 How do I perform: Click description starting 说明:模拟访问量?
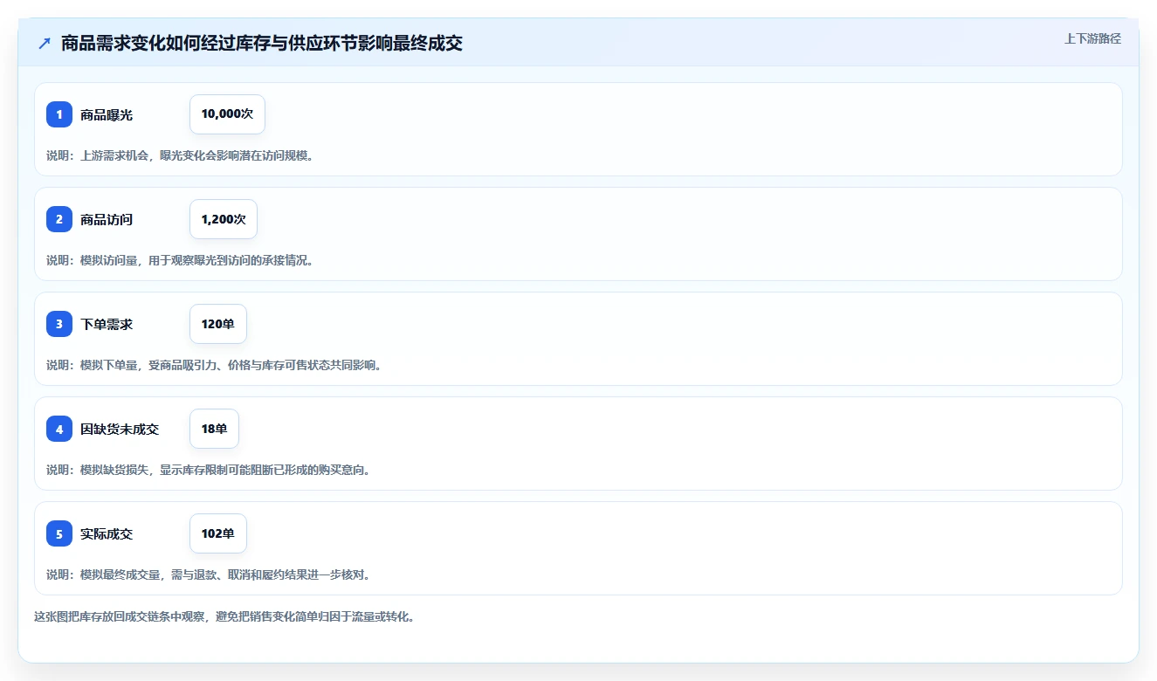pyautogui.click(x=180, y=260)
